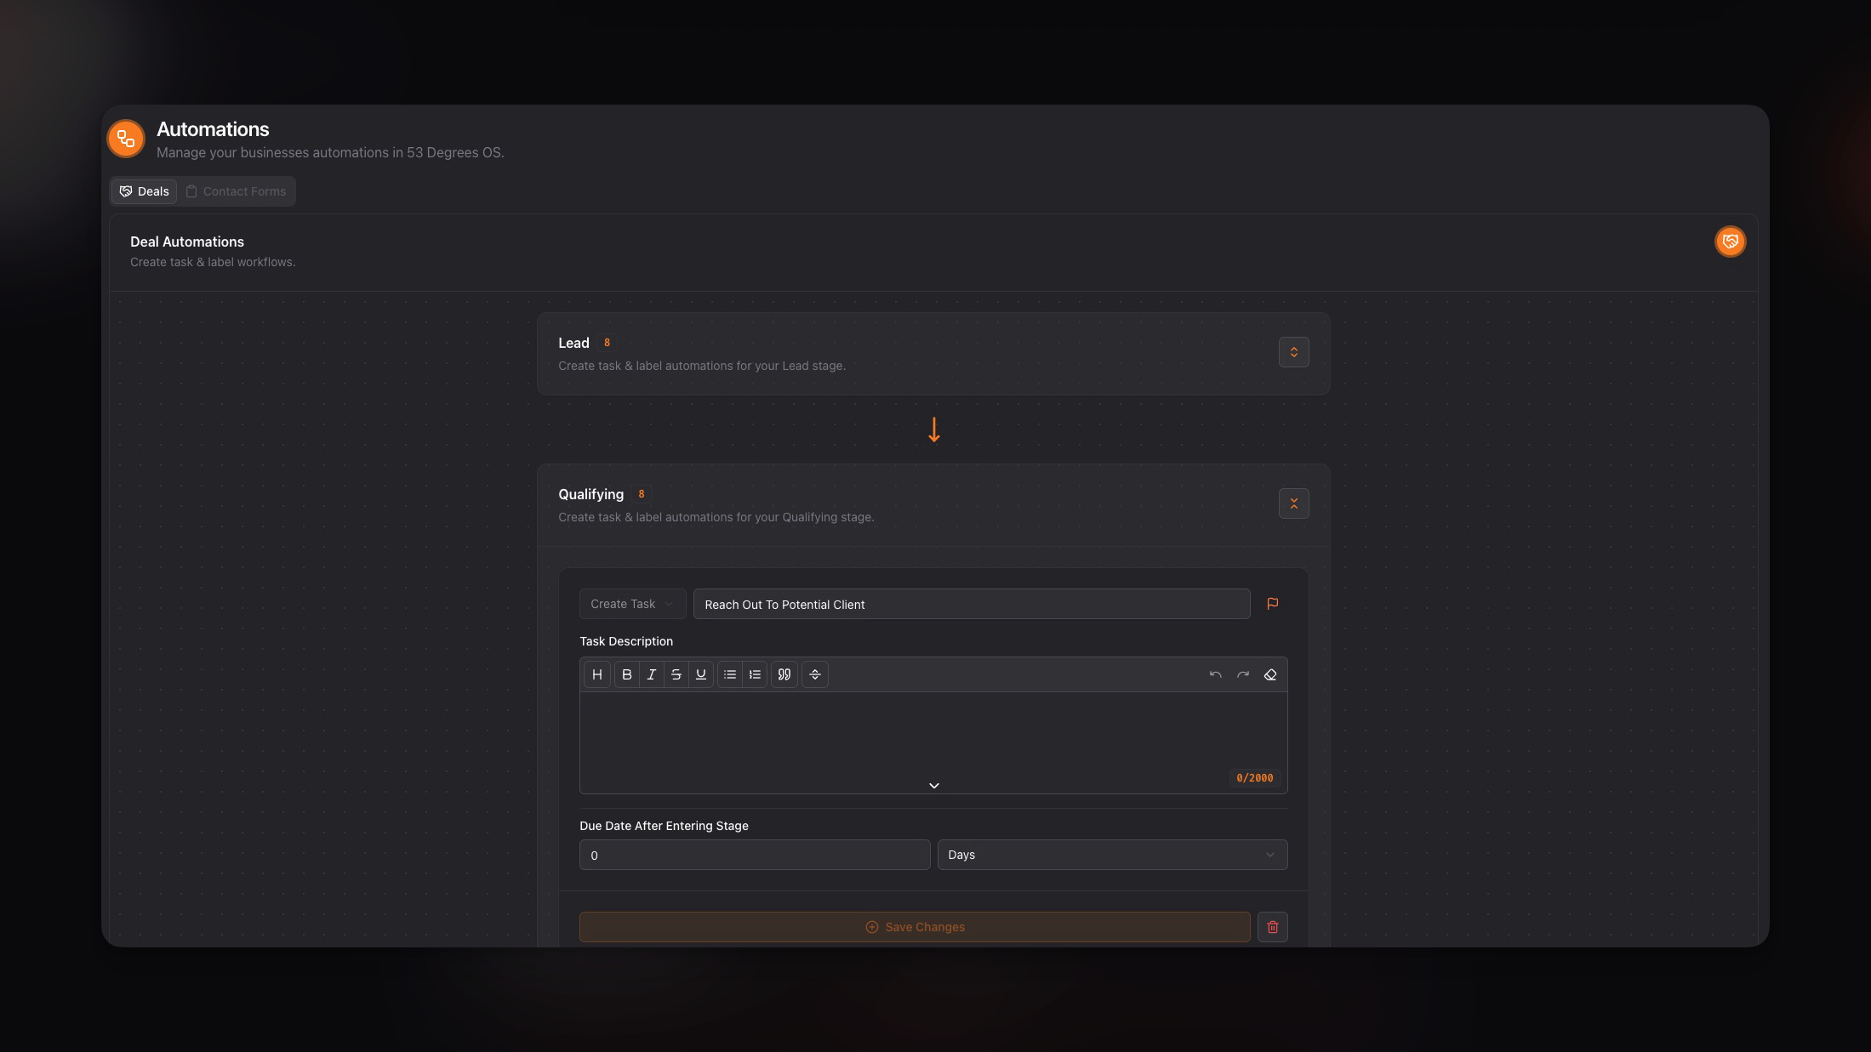Toggle the flag icon next to the task title
1871x1052 pixels.
[x=1272, y=604]
